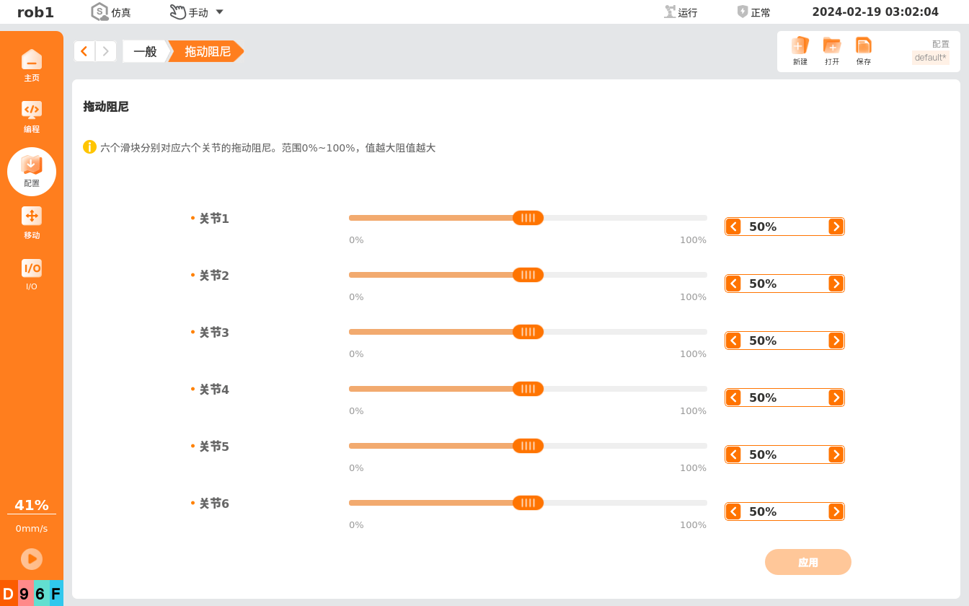Image resolution: width=969 pixels, height=606 pixels.
Task: Click the 关节1 damping slider handle
Action: pyautogui.click(x=528, y=218)
